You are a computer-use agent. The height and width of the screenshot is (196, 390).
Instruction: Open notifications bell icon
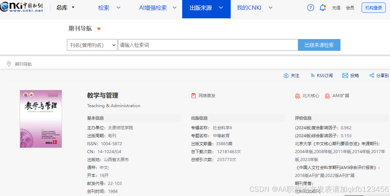(322, 8)
